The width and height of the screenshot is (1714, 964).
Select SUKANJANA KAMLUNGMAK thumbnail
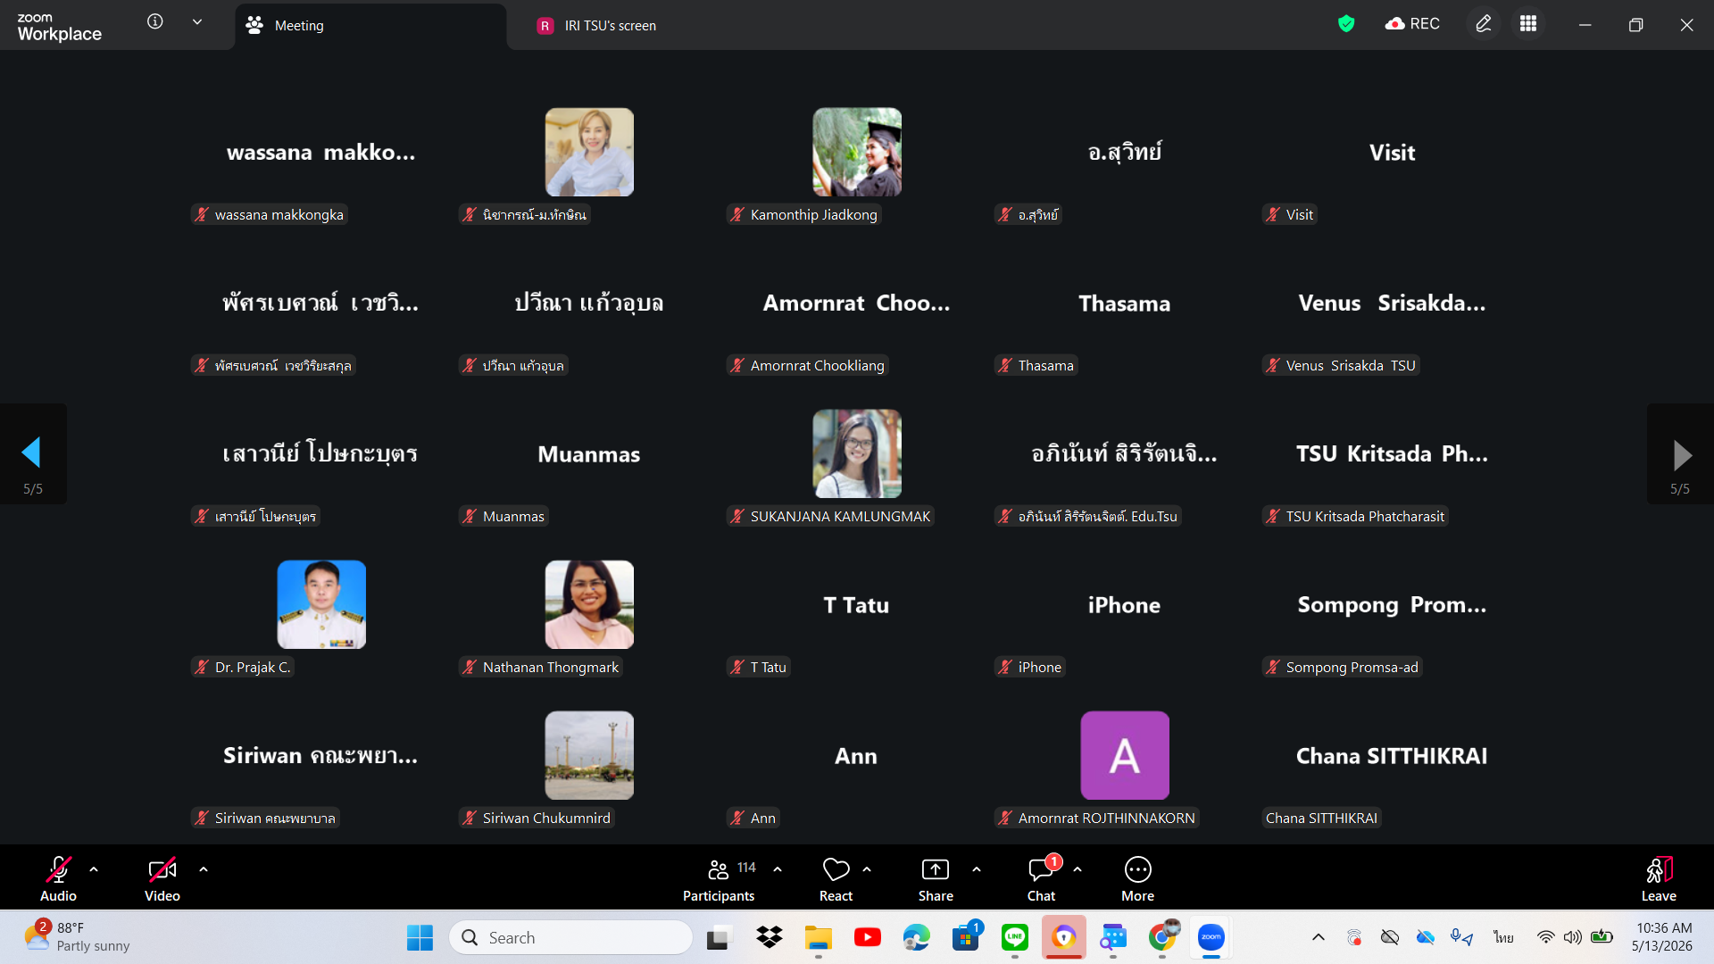[x=857, y=453]
